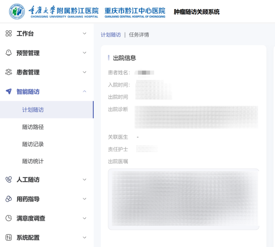
Task: Expand the 用药指导 chevron
Action: pyautogui.click(x=84, y=199)
